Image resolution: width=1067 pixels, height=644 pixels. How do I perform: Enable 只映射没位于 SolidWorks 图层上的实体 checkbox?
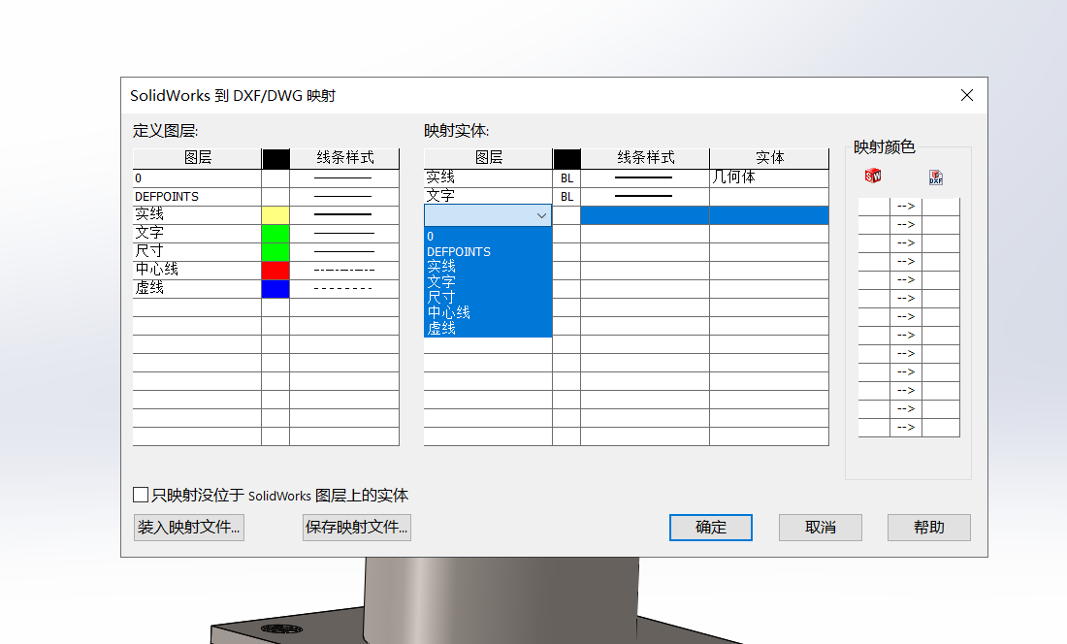pyautogui.click(x=141, y=495)
